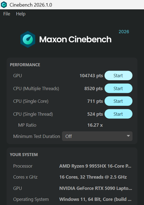Click the Operating System Windows 11 value
The image size is (144, 205).
pyautogui.click(x=95, y=199)
